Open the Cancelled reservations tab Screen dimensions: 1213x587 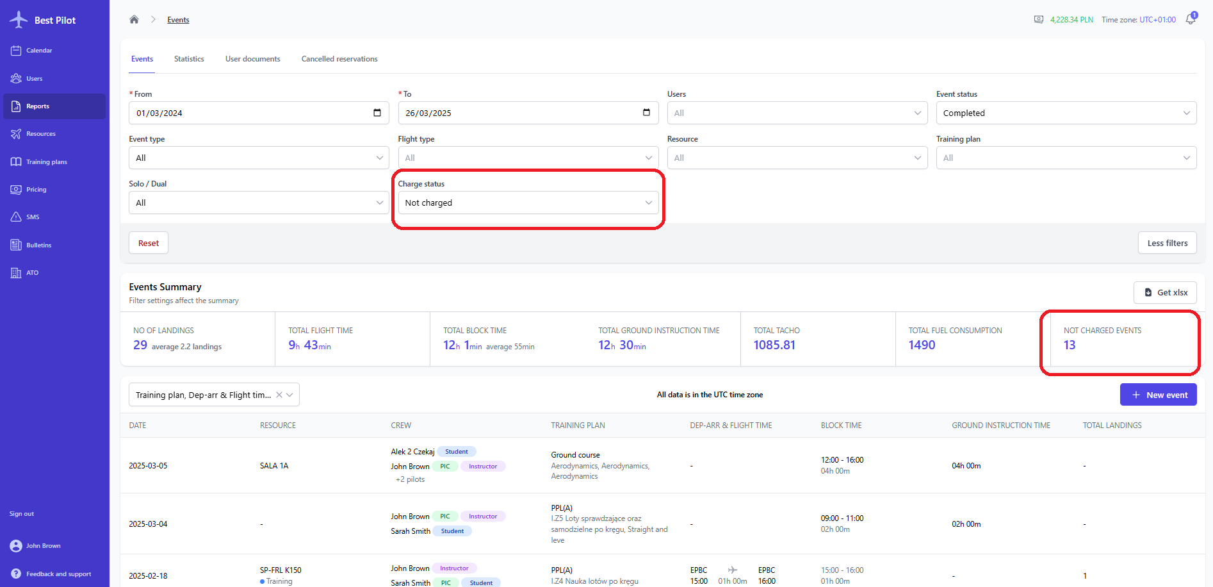[339, 59]
